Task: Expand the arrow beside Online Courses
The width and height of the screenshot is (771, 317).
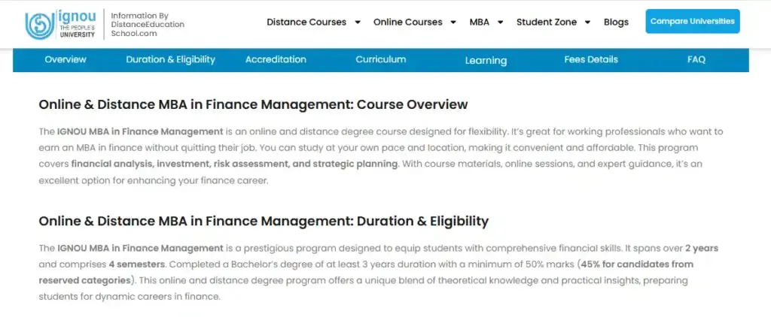Action: (453, 23)
